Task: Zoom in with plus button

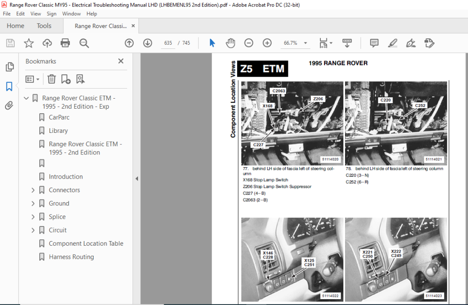Action: click(267, 43)
